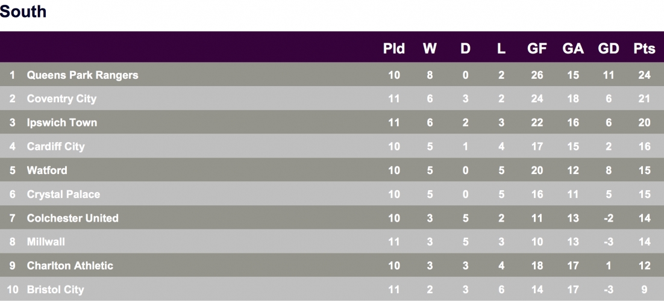Open the Ipswich Town row
Screen dimensions: 664x301
click(332, 122)
